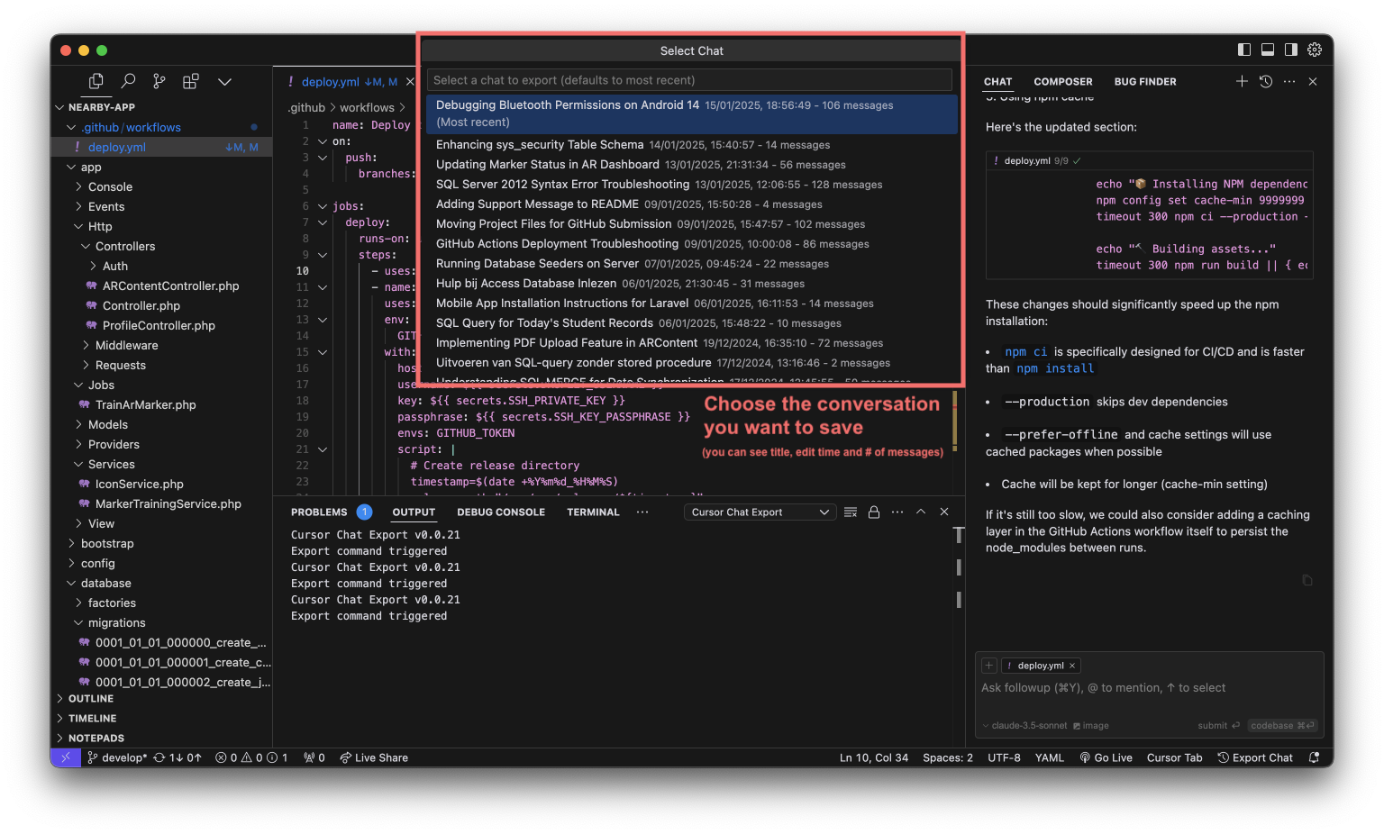The width and height of the screenshot is (1384, 834).
Task: Change the YAML language mode
Action: (x=1049, y=757)
